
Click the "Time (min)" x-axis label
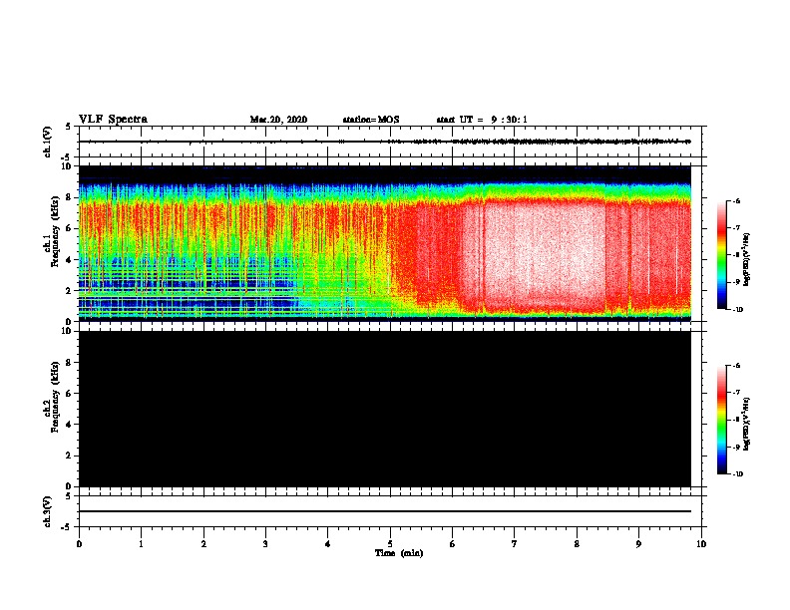point(399,553)
